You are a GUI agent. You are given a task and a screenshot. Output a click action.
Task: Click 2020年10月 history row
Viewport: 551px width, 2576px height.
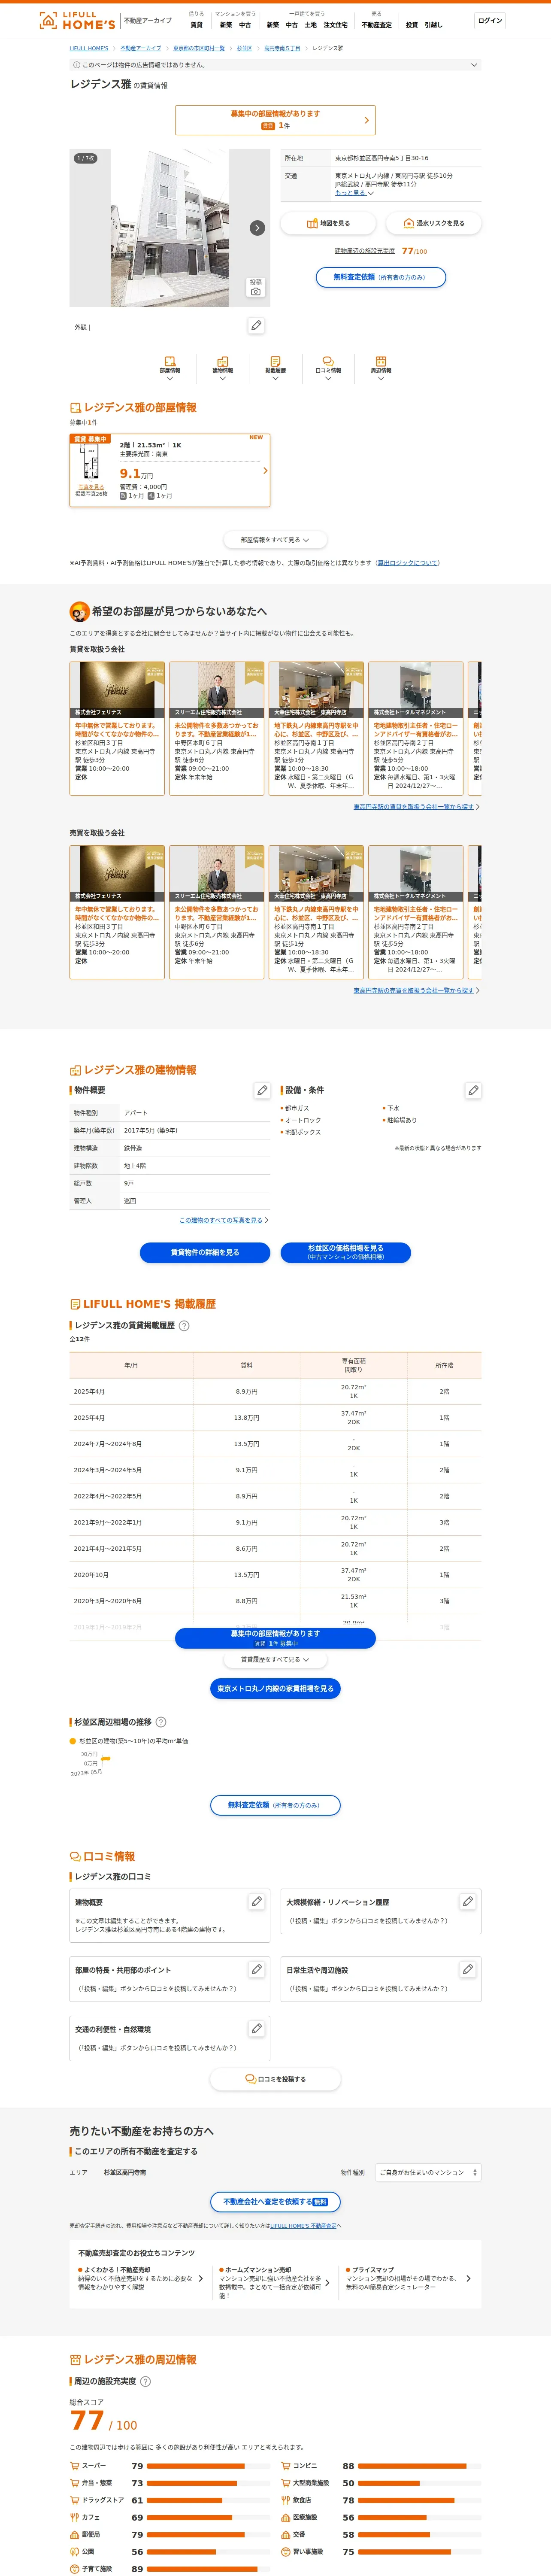275,1575
